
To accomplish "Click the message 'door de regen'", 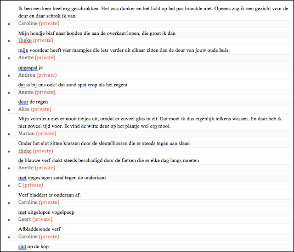I will click(x=33, y=102).
